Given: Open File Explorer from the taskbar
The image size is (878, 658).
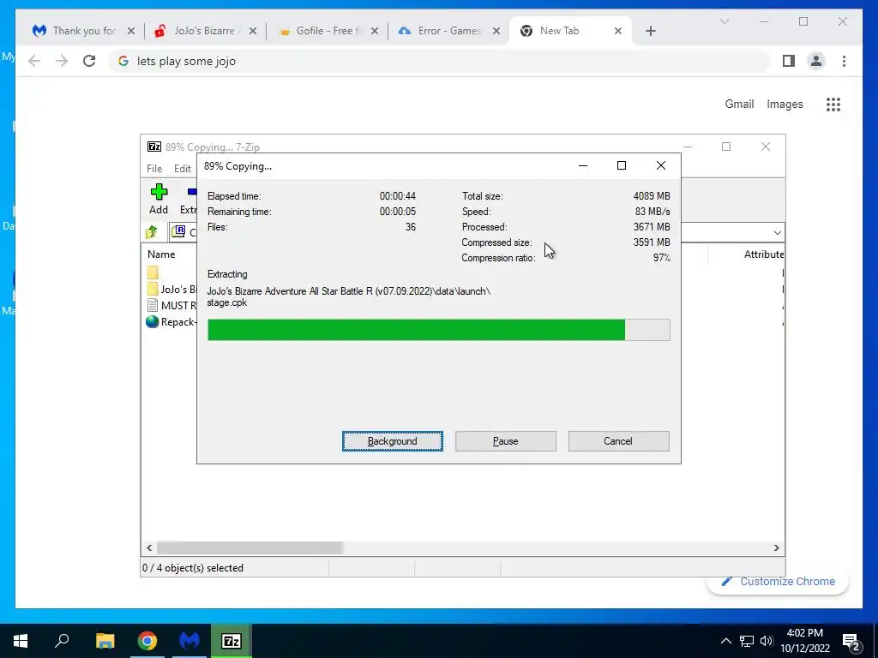Looking at the screenshot, I should click(x=105, y=641).
